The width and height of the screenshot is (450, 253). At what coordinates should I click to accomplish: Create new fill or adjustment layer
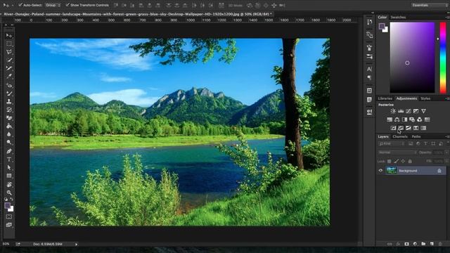415,244
